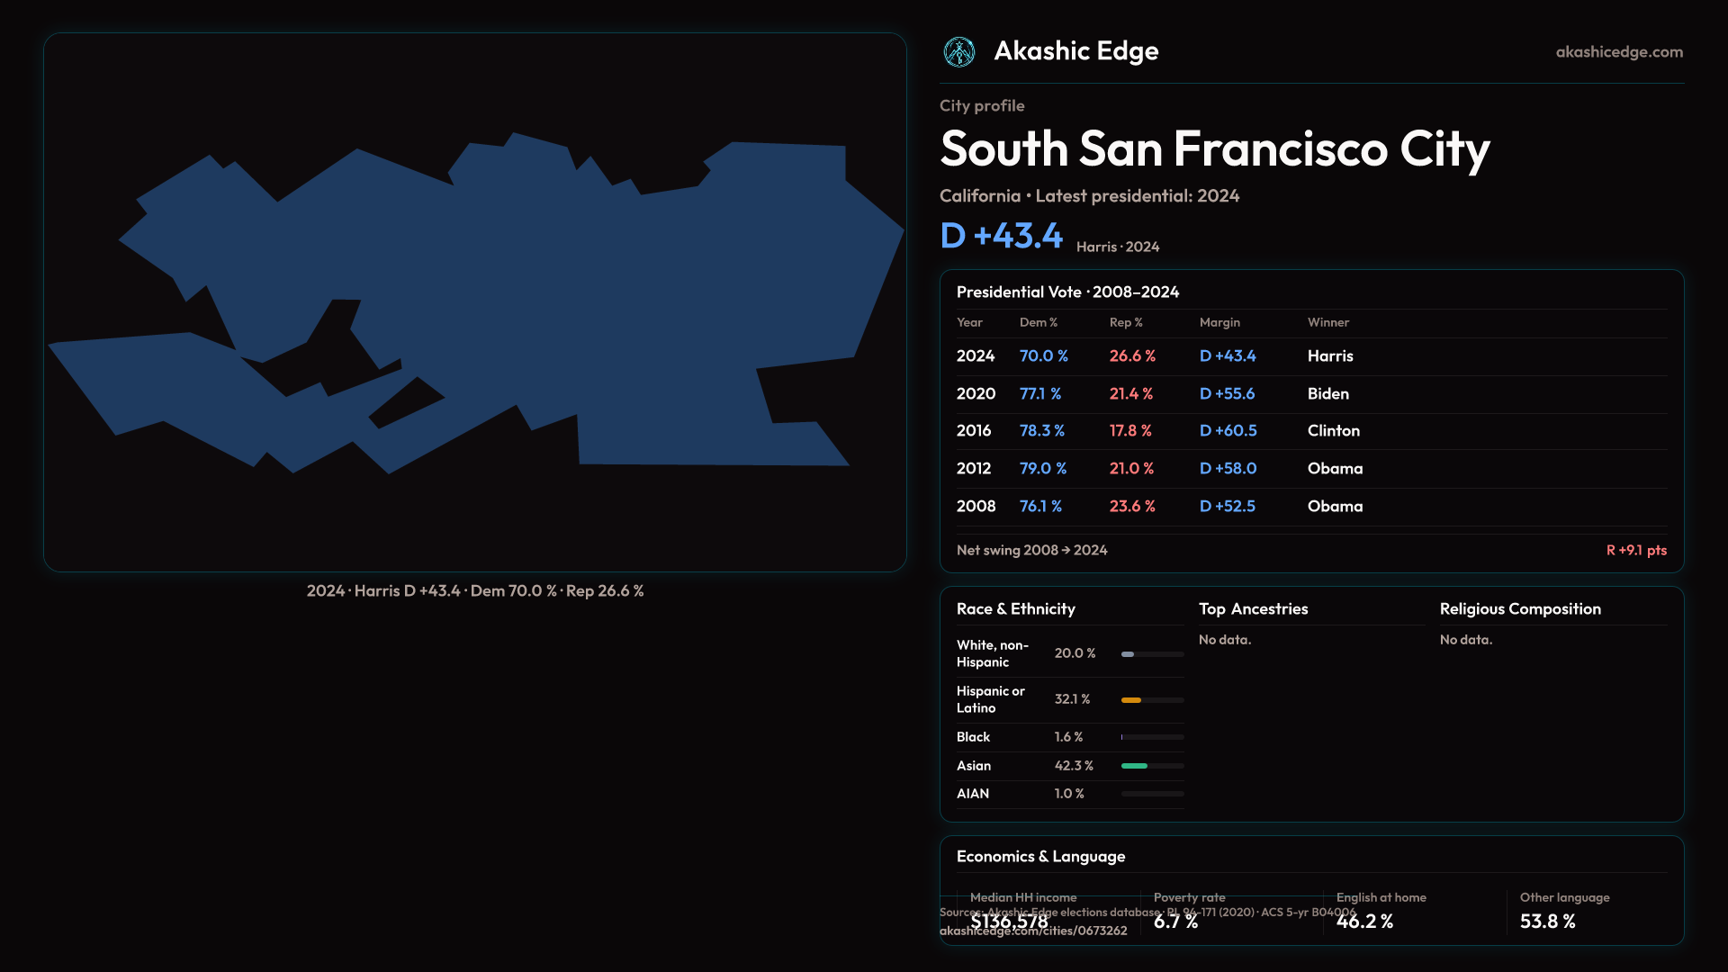
Task: Click the 2008 D +52.5 margin
Action: (x=1227, y=507)
